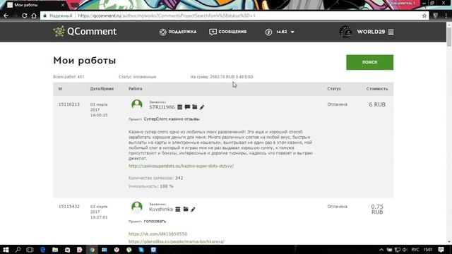Viewport: 452px width, 254px height.
Task: Click the volume tray icon
Action: (x=405, y=250)
